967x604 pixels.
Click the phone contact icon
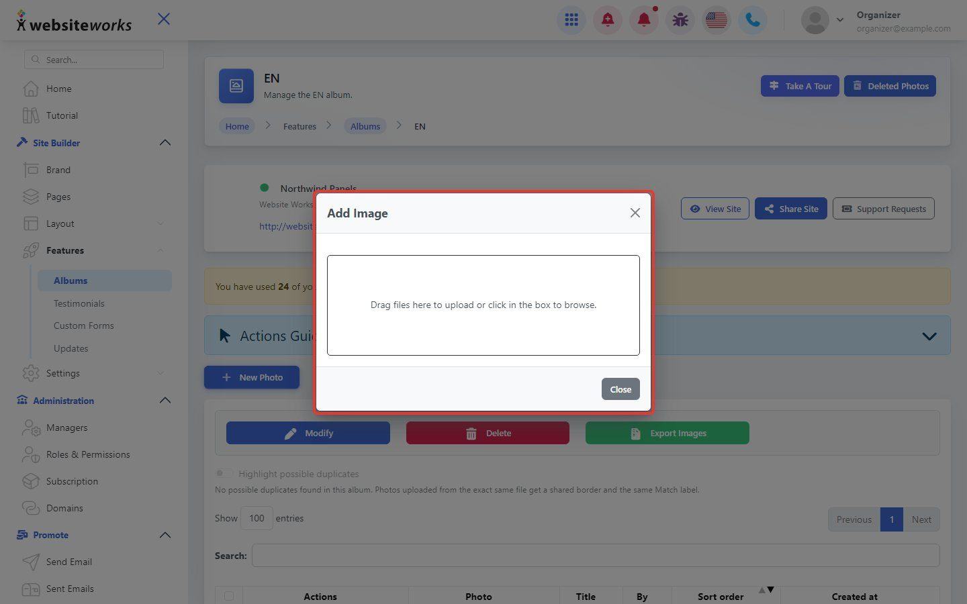point(753,20)
